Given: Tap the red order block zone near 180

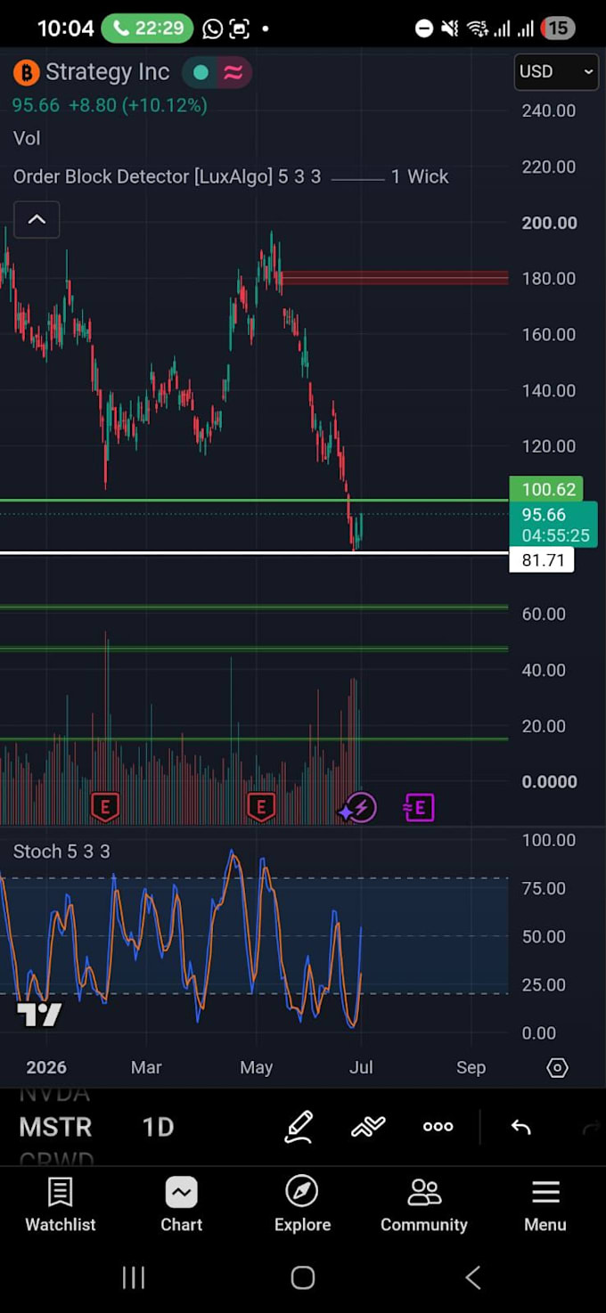Looking at the screenshot, I should (394, 278).
